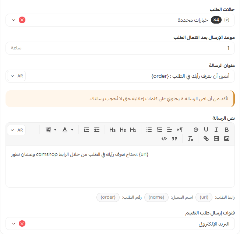Increase indent in the editor
The height and width of the screenshot is (234, 240).
pos(87,130)
